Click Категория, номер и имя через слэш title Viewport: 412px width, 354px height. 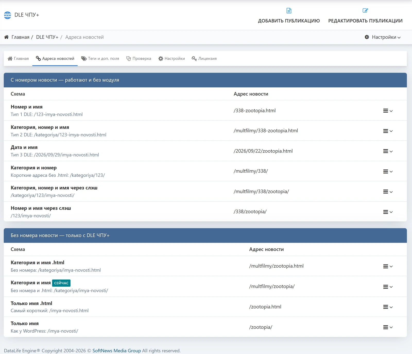[54, 188]
